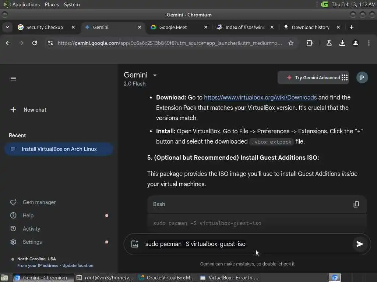Switch to VirtualBox - Error window in taskbar
The image size is (377, 282).
[x=229, y=278]
